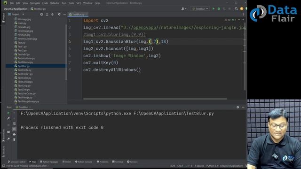Restore layout icon in Run panel sidebar
This screenshot has width=301, height=169.
(x=8, y=132)
